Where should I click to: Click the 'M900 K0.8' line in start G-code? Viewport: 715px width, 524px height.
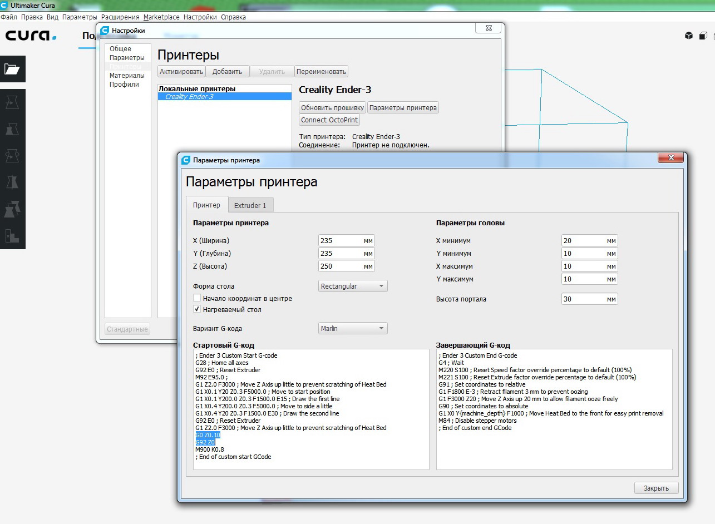tap(210, 449)
